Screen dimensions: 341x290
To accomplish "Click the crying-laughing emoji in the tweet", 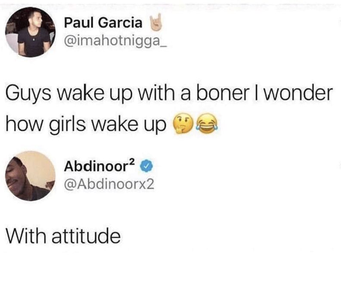I will coord(207,123).
